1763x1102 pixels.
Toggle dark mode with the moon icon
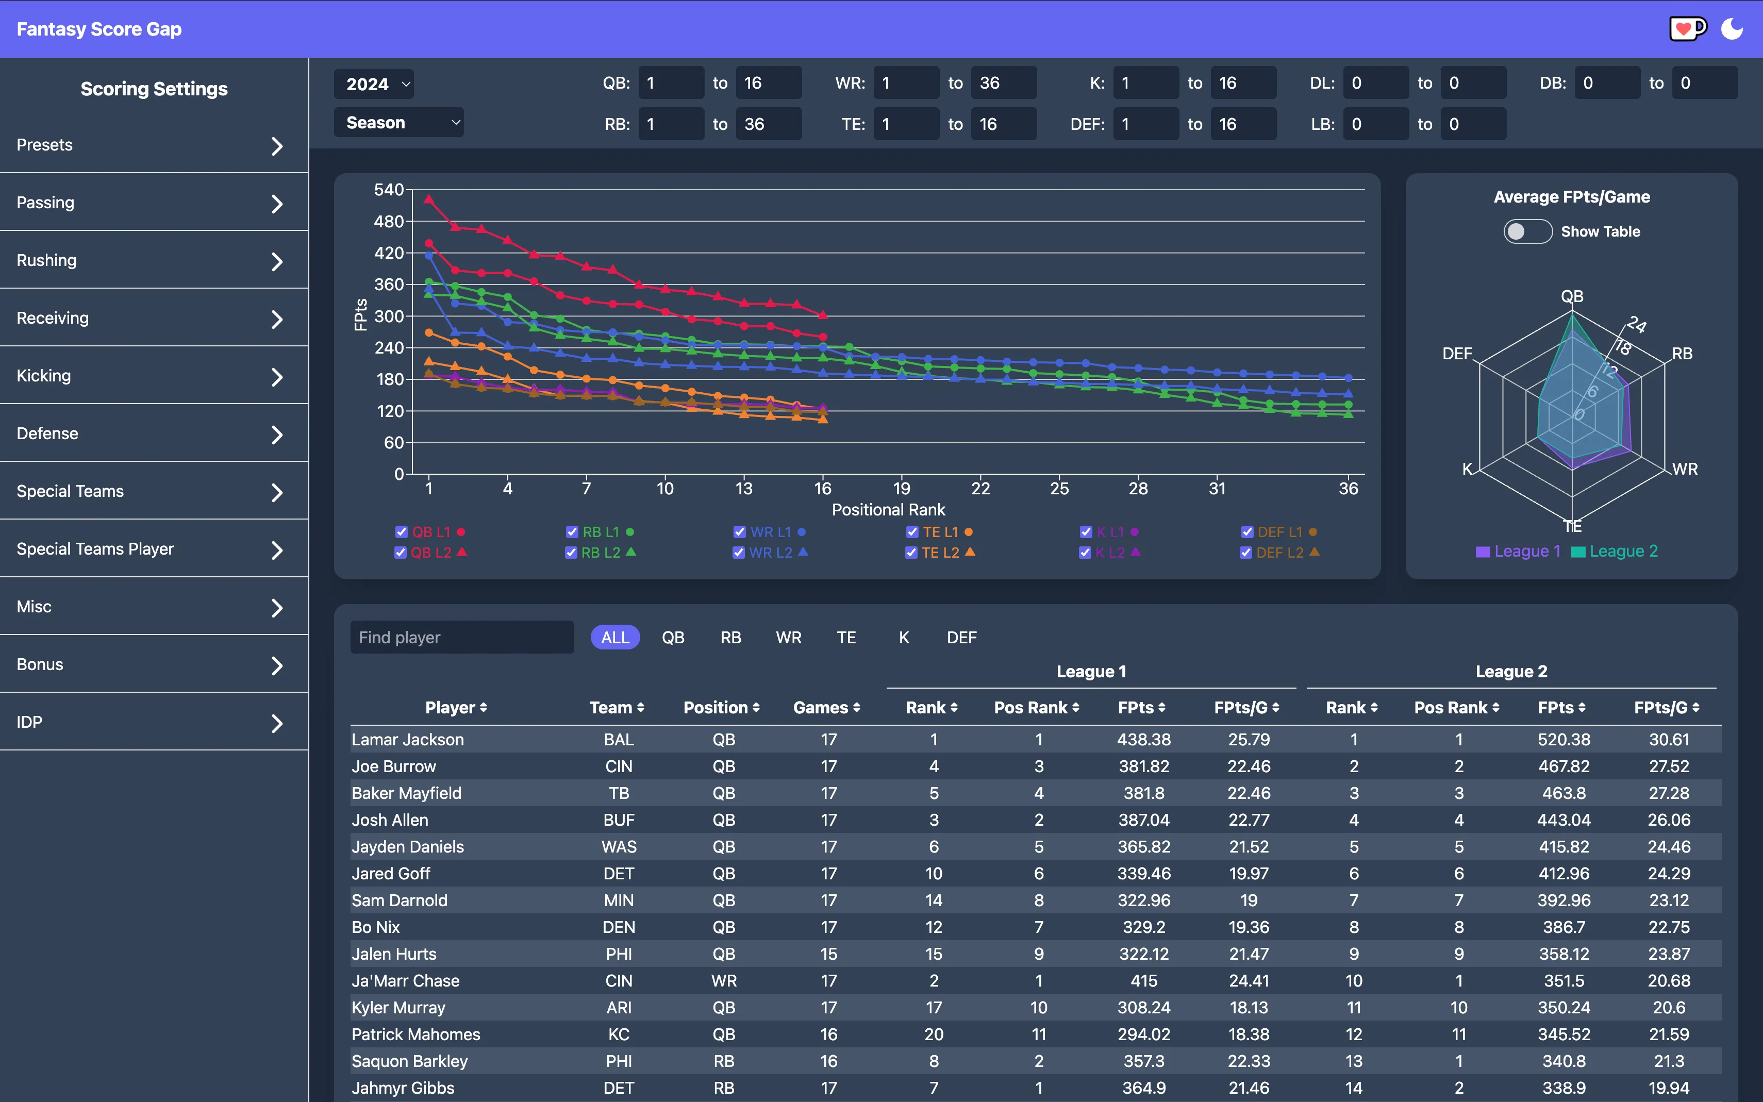(x=1733, y=29)
